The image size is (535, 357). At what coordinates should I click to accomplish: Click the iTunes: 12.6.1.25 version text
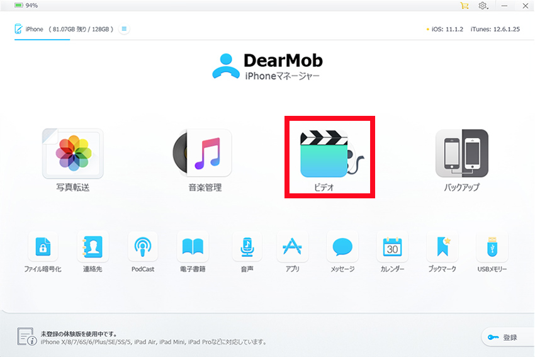coord(495,30)
